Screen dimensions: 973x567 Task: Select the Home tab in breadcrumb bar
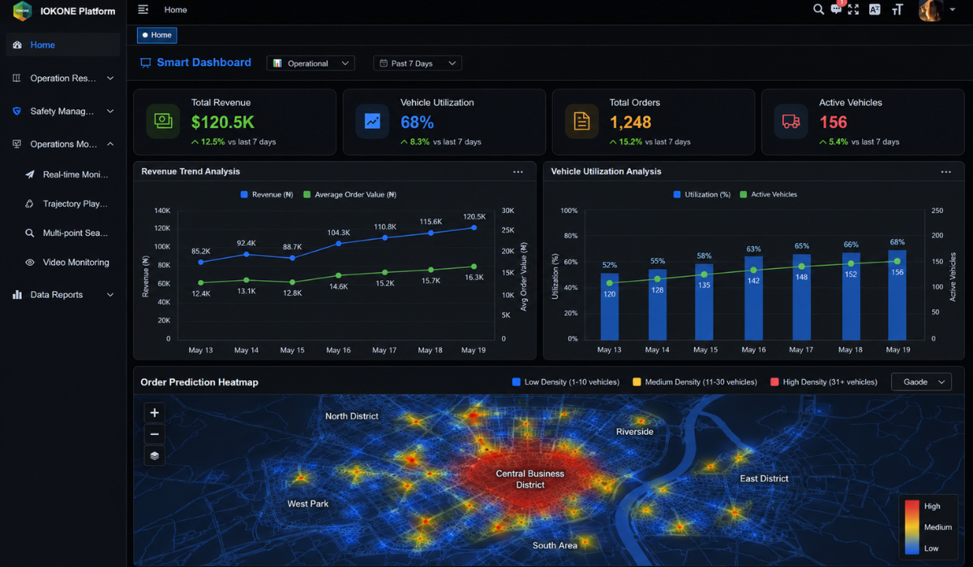(x=156, y=35)
